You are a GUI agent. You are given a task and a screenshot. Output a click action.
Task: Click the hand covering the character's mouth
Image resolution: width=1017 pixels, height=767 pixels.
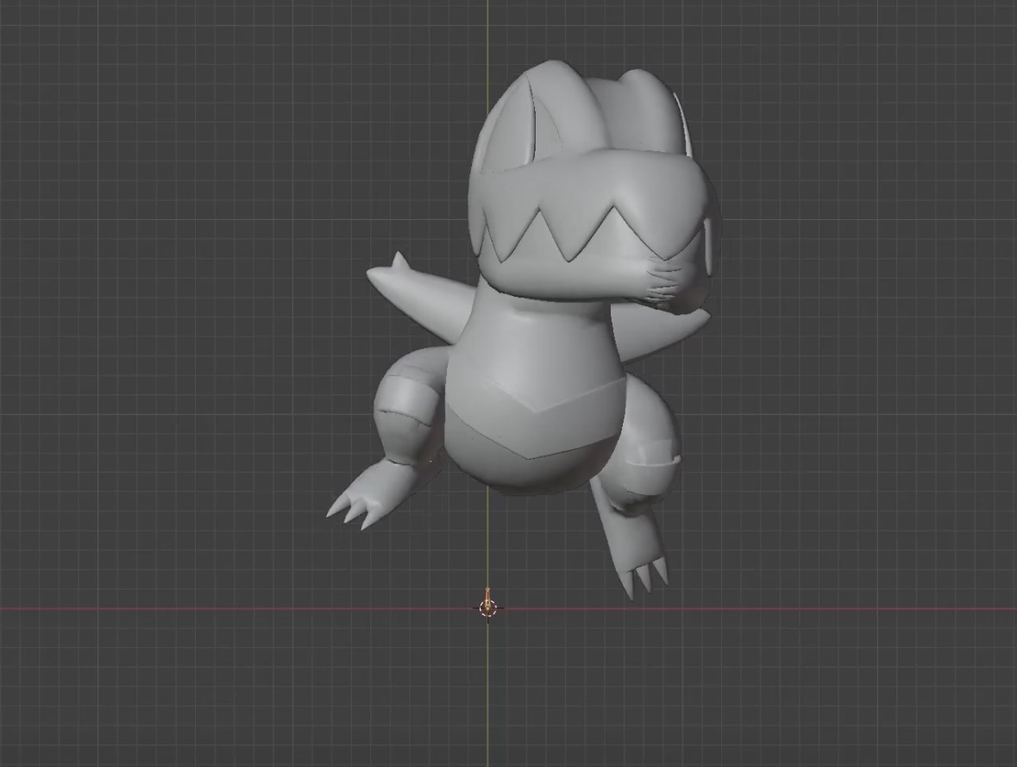(666, 283)
